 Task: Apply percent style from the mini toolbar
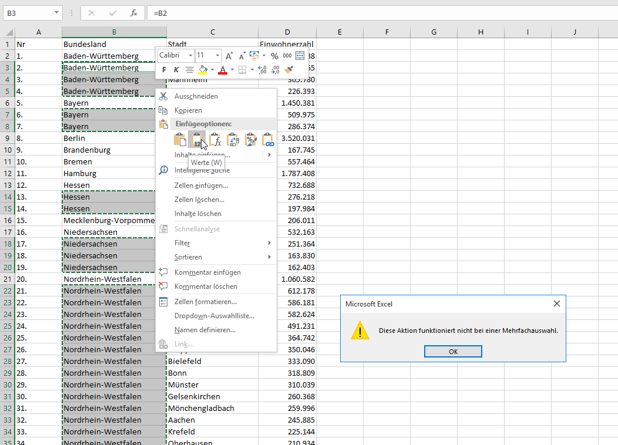coord(274,56)
